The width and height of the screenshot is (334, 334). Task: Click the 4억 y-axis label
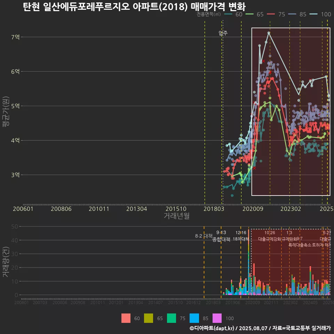tap(15, 140)
